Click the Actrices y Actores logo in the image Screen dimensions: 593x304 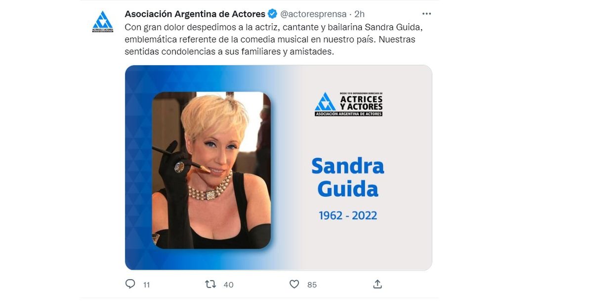[349, 104]
